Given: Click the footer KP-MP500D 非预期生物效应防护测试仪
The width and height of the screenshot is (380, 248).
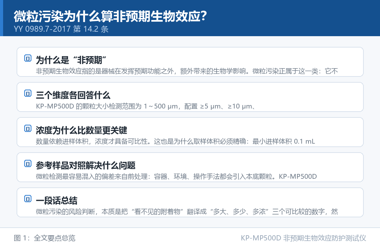Looking at the screenshot, I should 303,238.
